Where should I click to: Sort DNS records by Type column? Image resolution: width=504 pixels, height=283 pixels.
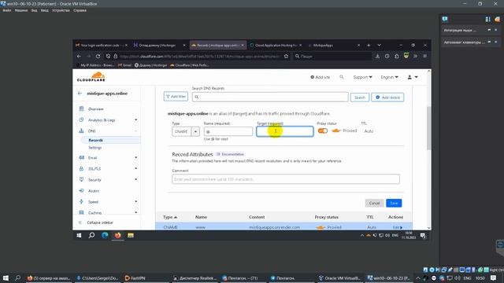tap(170, 217)
